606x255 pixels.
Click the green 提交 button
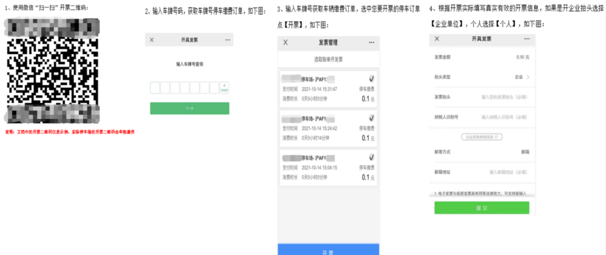click(x=482, y=208)
